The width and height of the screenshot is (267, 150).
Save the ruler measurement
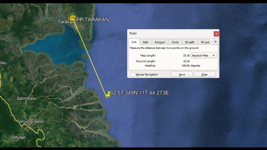(x=182, y=75)
